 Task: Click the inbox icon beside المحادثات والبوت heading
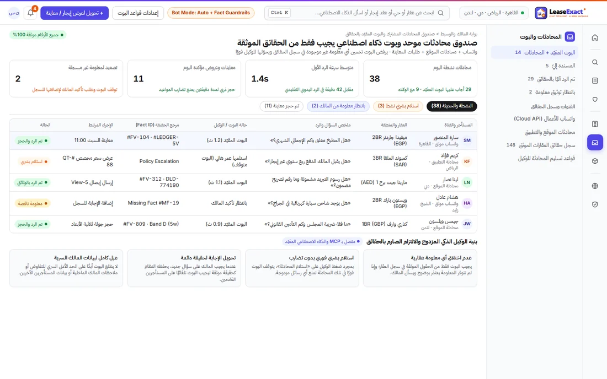pos(570,37)
